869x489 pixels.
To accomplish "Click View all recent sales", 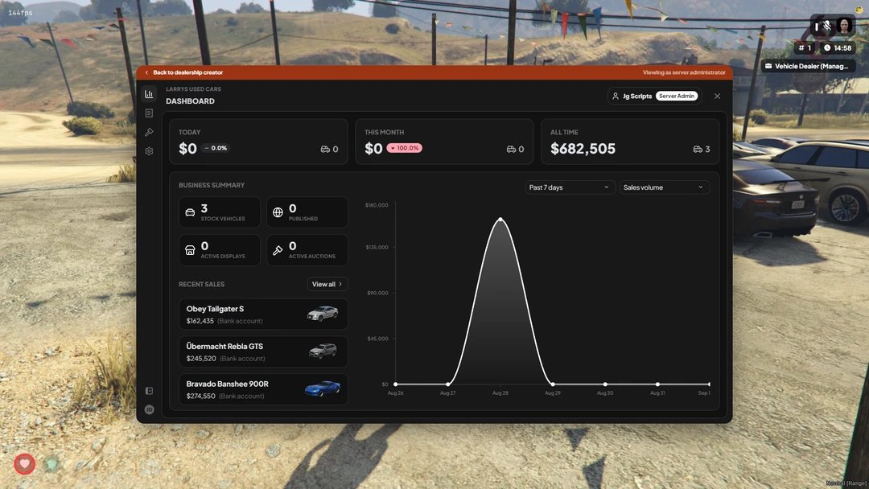I will 327,284.
